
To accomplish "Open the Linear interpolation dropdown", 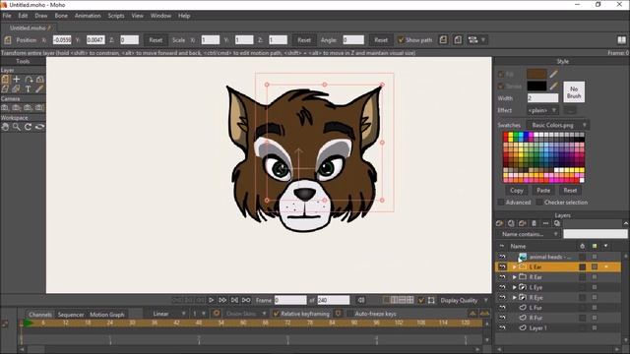I will tap(168, 314).
